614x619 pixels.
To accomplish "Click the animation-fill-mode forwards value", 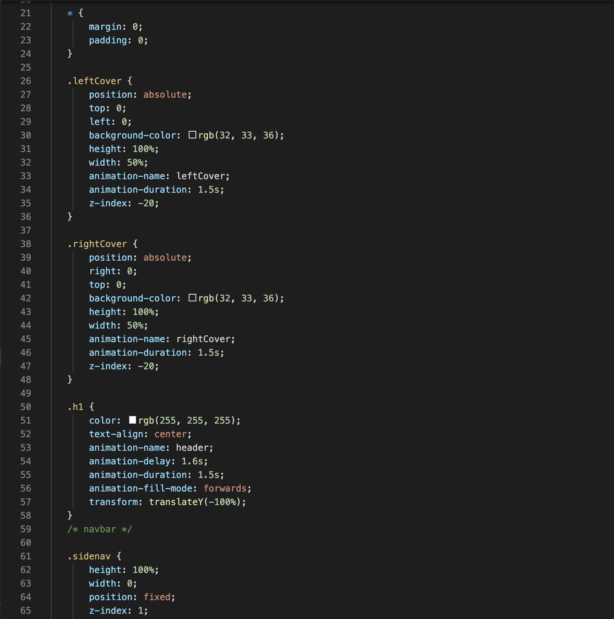I will coord(225,488).
